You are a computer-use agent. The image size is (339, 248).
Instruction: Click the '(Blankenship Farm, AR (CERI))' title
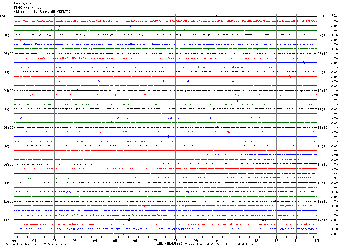click(x=42, y=12)
